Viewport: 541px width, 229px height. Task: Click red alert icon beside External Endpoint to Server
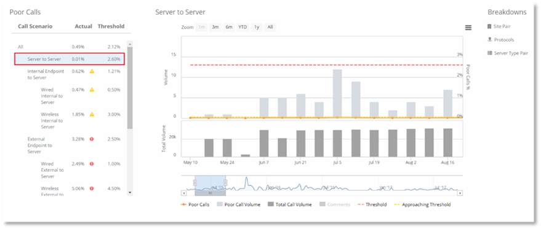point(92,139)
